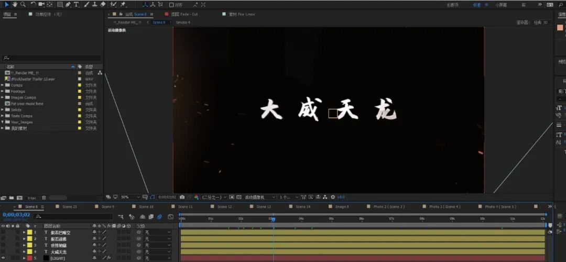Enable the 对齐 snapping checkbox
Viewport: 566px width, 262px height.
click(x=171, y=5)
